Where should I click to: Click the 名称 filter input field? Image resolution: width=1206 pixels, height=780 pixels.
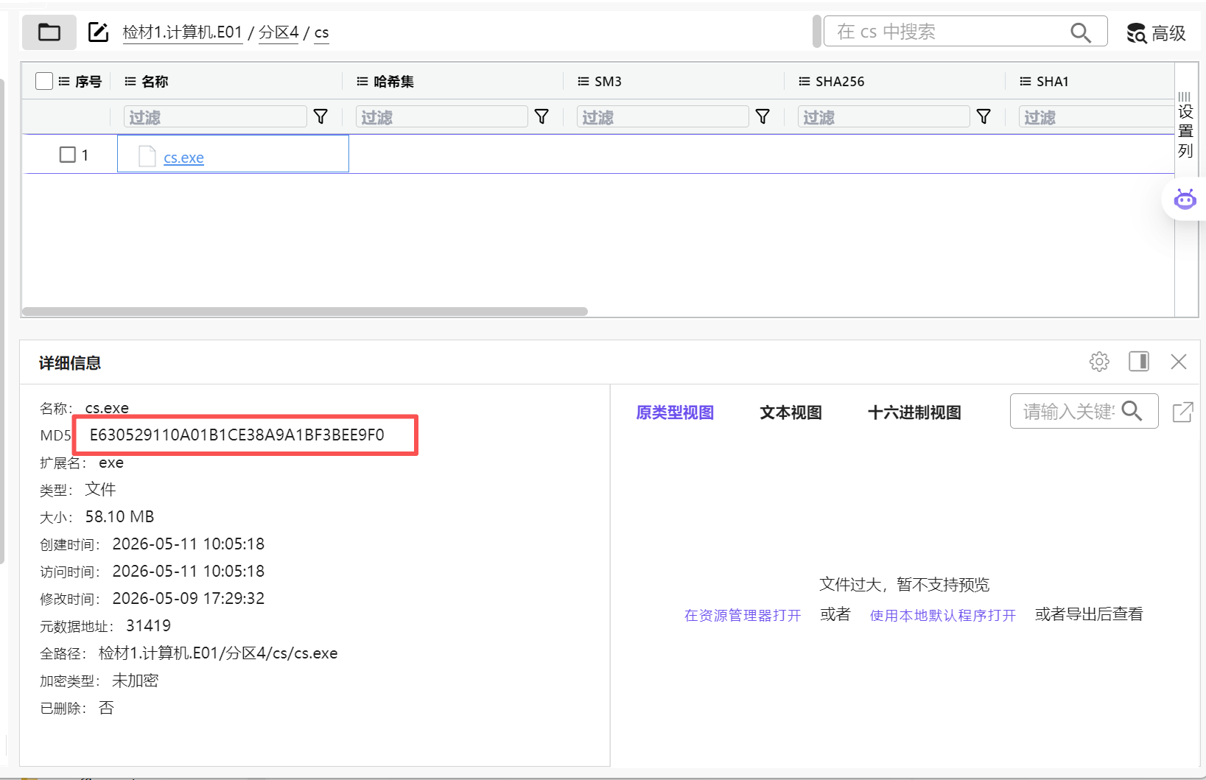(215, 116)
